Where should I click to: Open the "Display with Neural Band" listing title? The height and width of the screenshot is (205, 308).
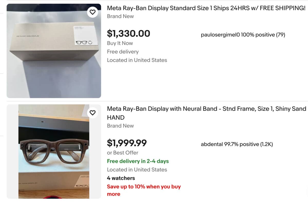point(207,109)
